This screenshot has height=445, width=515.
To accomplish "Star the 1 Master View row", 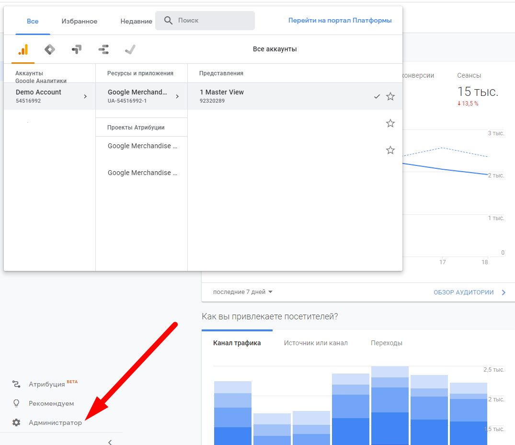I will (x=390, y=96).
